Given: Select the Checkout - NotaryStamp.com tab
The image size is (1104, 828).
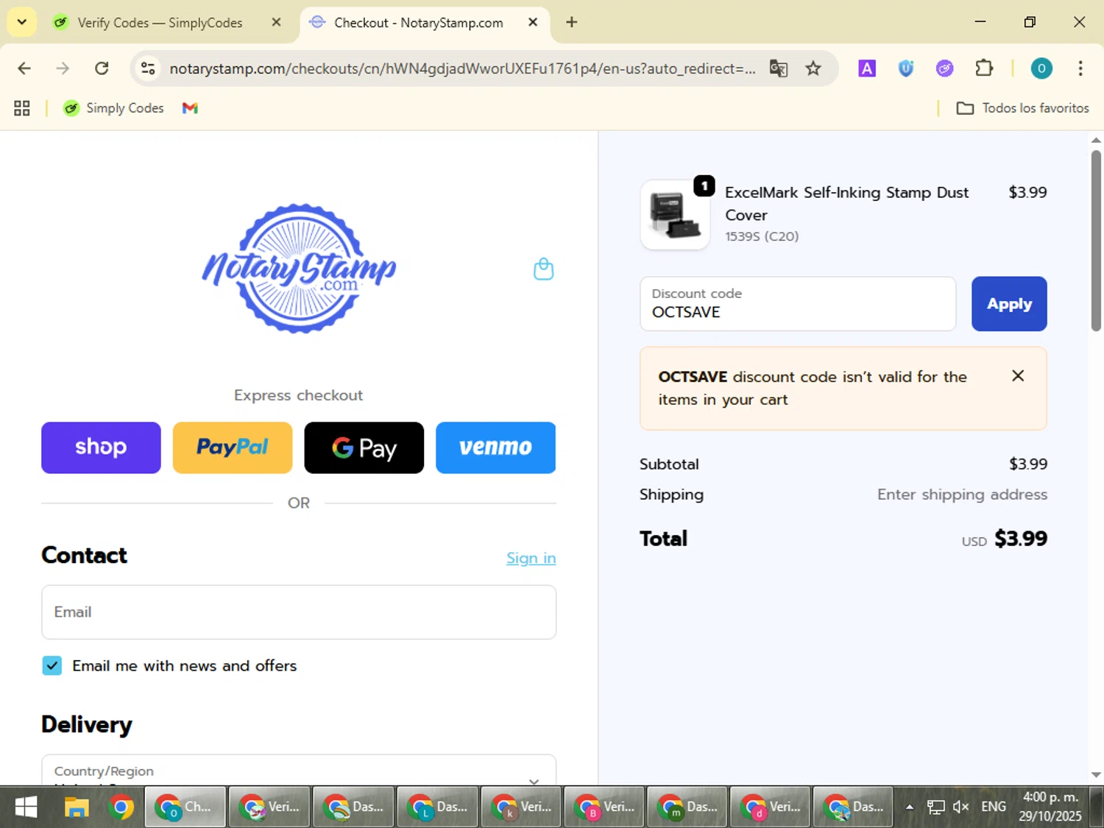Looking at the screenshot, I should pos(418,23).
